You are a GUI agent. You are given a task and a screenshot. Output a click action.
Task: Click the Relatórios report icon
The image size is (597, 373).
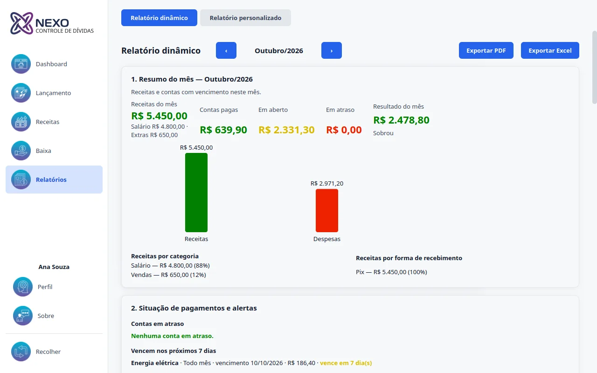21,180
